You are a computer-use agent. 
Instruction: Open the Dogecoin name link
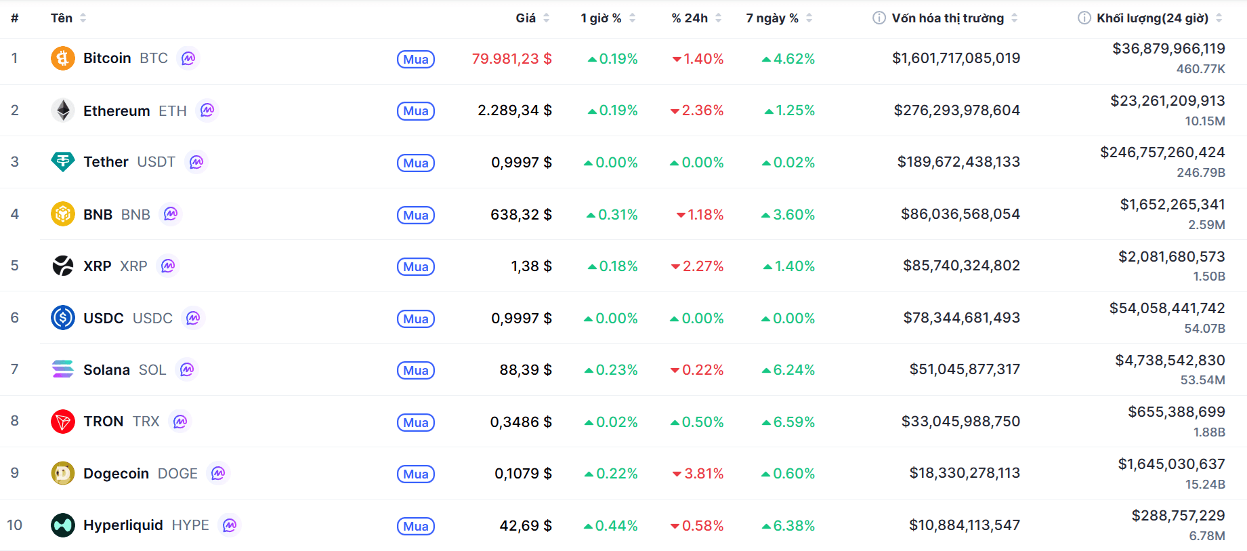[x=116, y=473]
